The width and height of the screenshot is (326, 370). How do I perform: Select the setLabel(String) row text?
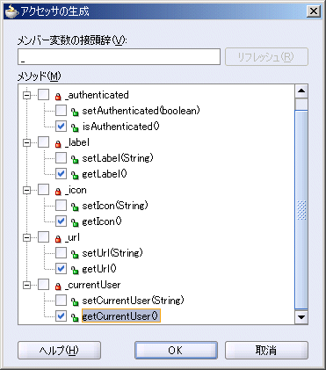point(118,158)
